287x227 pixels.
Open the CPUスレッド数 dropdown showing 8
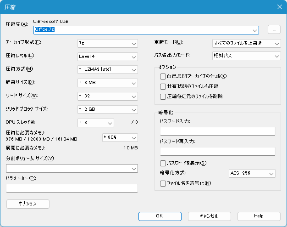coord(96,123)
